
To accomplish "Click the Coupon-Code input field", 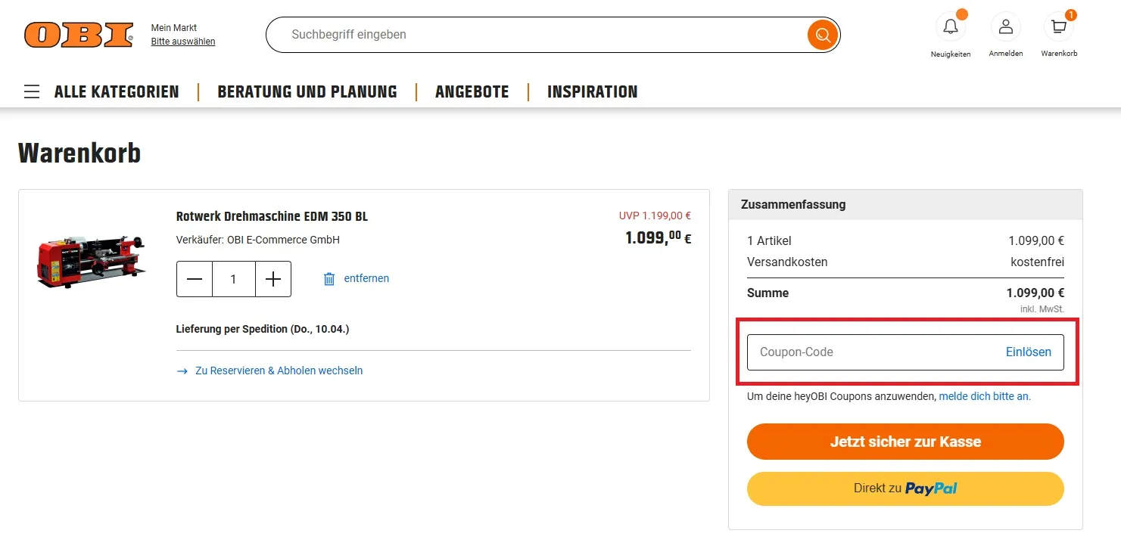I will point(870,352).
